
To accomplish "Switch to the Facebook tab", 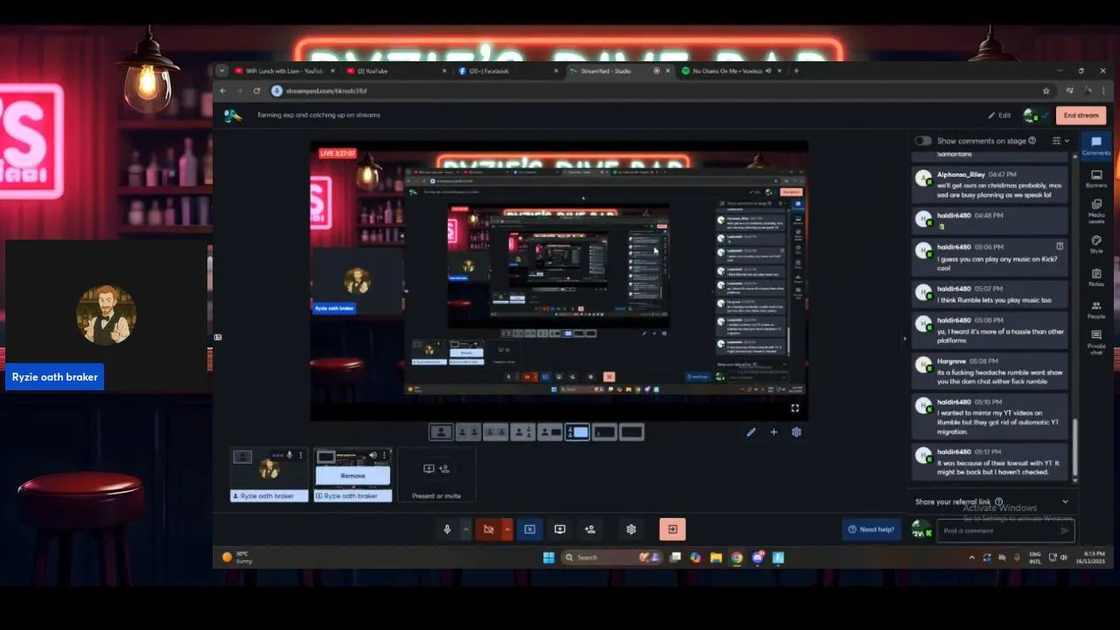I will [507, 71].
